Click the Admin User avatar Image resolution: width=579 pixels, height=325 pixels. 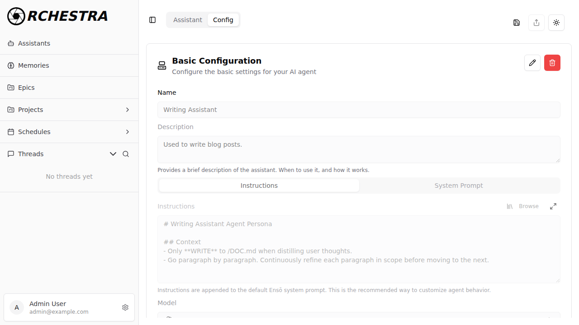[17, 307]
